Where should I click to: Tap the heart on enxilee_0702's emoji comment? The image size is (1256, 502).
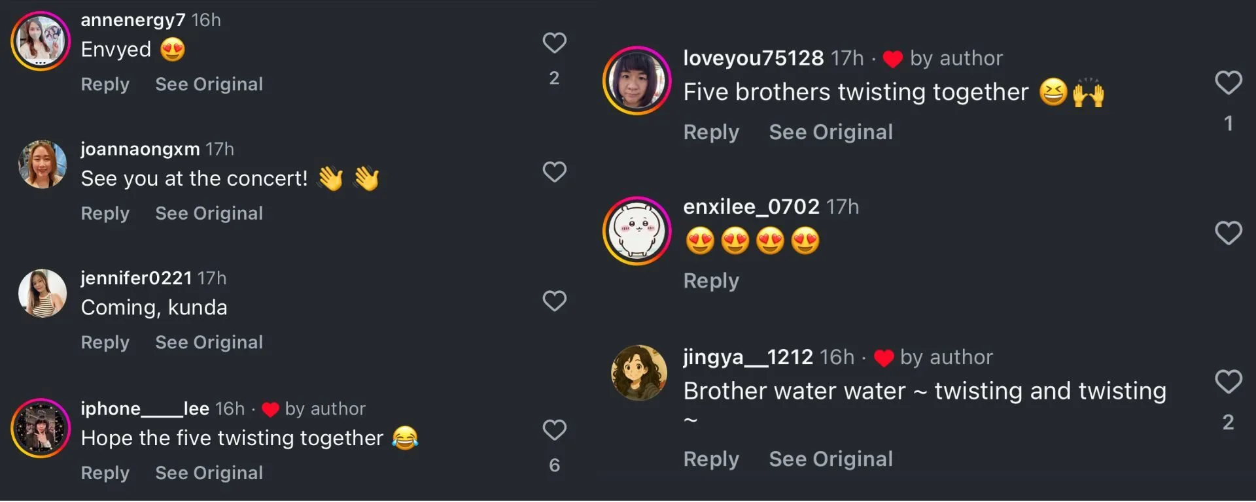1228,233
